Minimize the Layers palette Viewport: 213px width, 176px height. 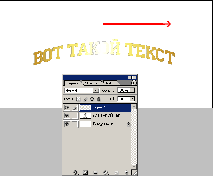129,77
